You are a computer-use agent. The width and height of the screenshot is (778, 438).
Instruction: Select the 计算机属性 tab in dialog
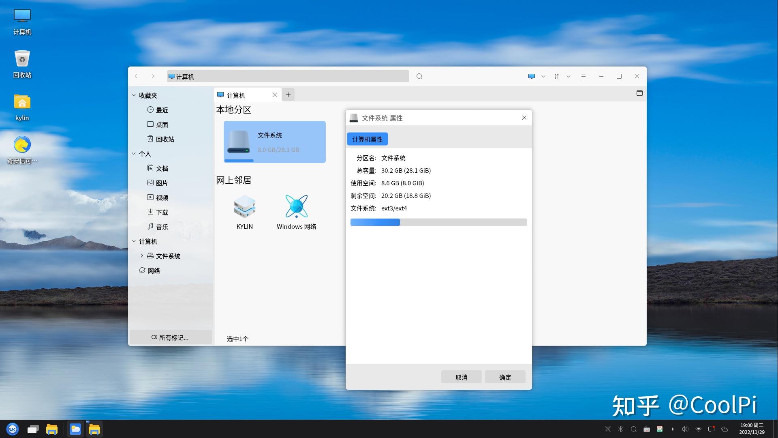tap(367, 139)
